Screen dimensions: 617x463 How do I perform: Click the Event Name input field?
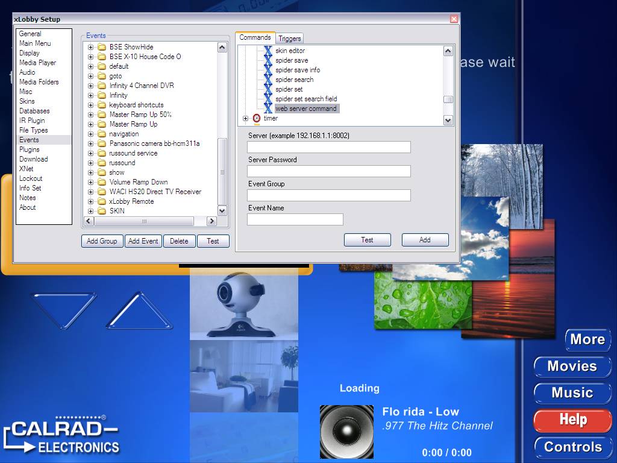click(x=295, y=219)
